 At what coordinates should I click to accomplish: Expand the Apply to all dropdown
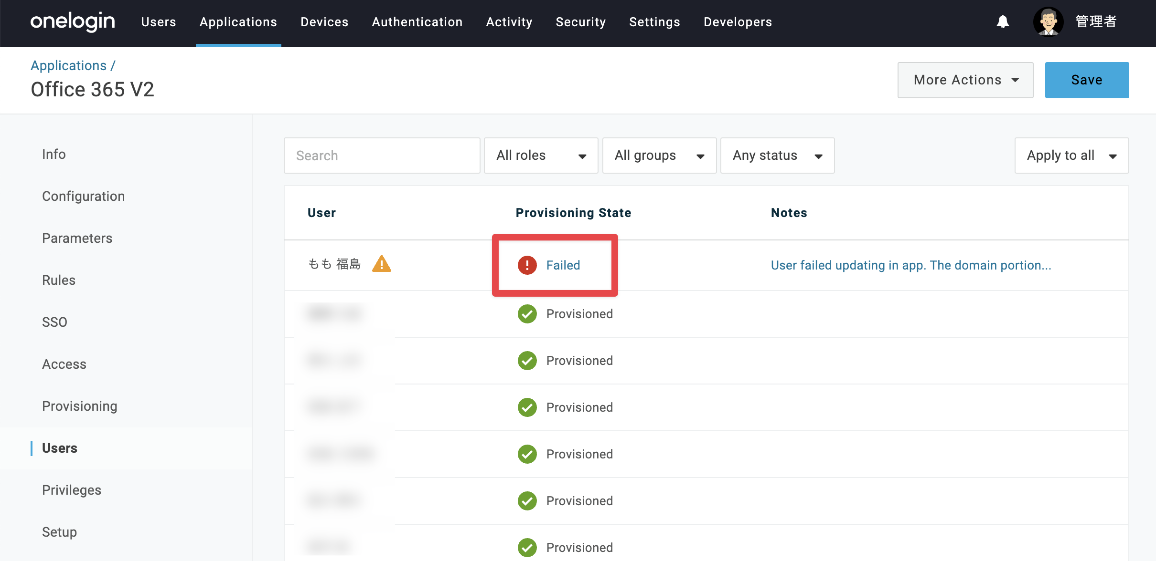1071,156
